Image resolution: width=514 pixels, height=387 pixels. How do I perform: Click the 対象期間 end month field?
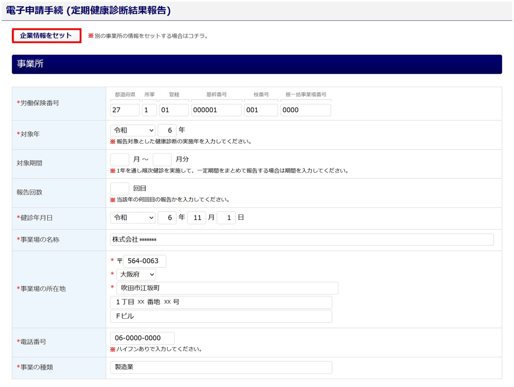tap(162, 160)
